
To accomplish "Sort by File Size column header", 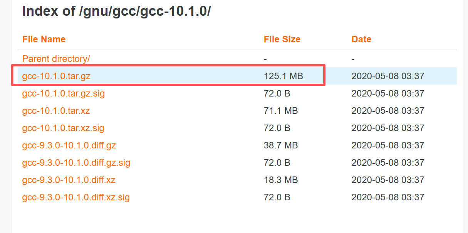I will coord(282,39).
